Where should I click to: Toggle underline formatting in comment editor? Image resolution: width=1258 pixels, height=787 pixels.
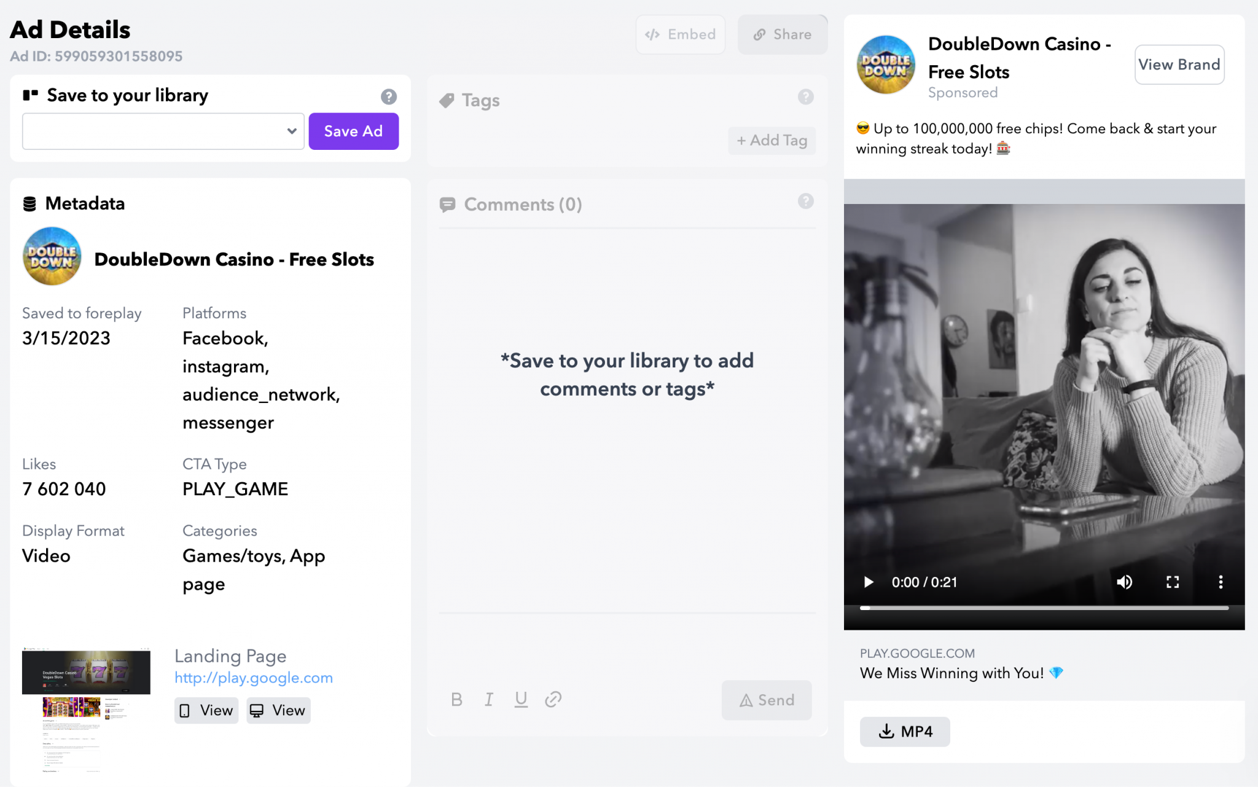click(521, 699)
